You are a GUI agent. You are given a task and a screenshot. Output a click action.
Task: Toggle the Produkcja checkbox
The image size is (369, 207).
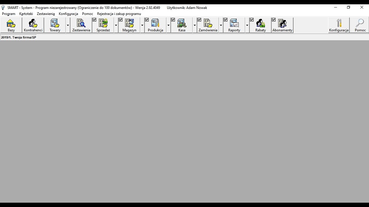coord(147,20)
